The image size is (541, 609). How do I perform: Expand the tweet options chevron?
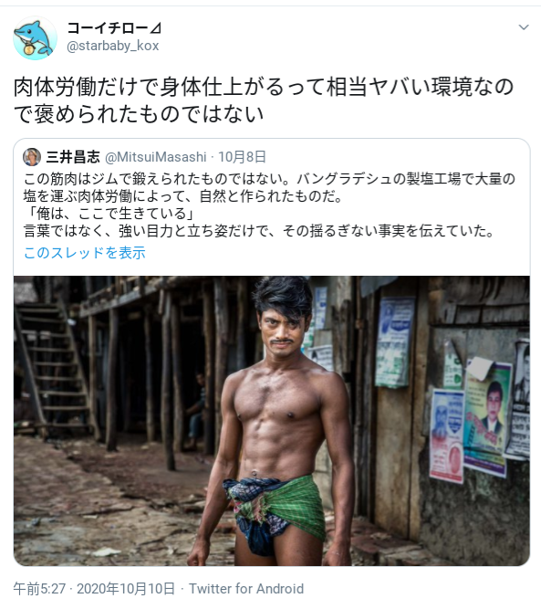524,27
